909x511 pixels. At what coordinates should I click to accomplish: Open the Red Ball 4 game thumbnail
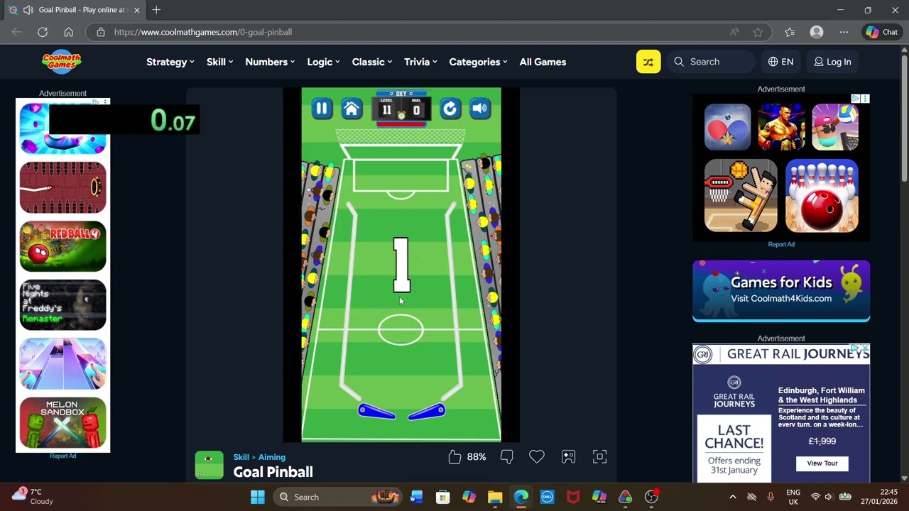pyautogui.click(x=62, y=246)
